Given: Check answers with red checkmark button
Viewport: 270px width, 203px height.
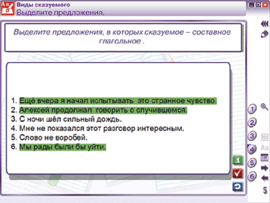Looking at the screenshot, I should pyautogui.click(x=238, y=173).
